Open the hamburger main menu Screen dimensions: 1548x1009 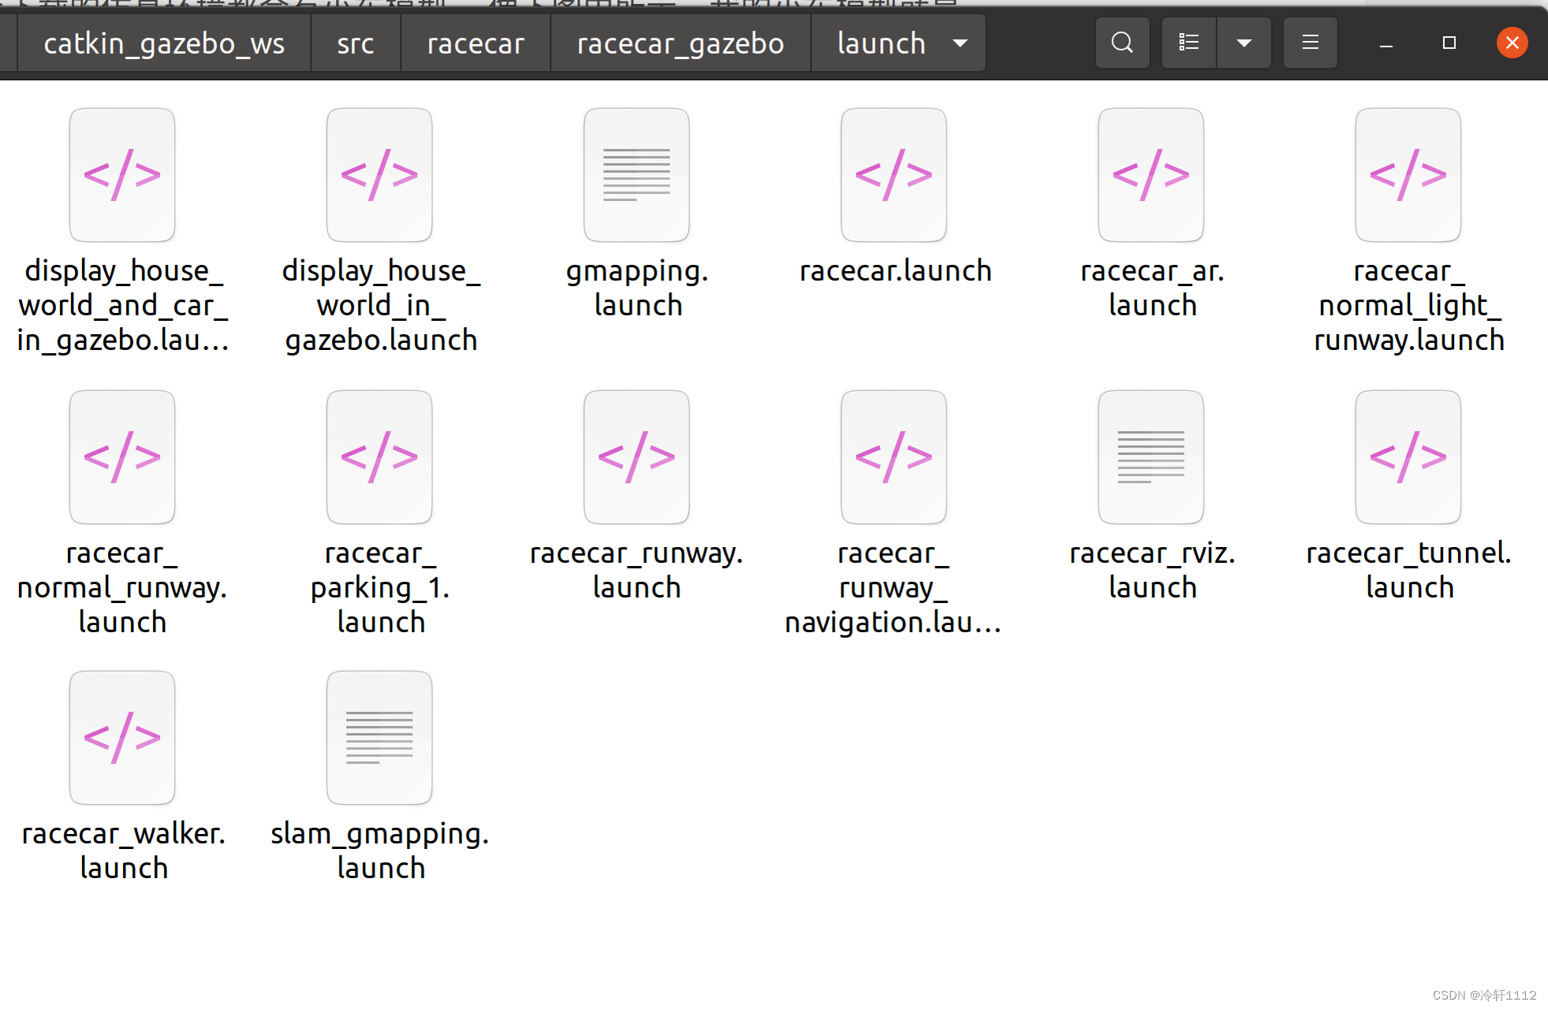click(x=1310, y=43)
